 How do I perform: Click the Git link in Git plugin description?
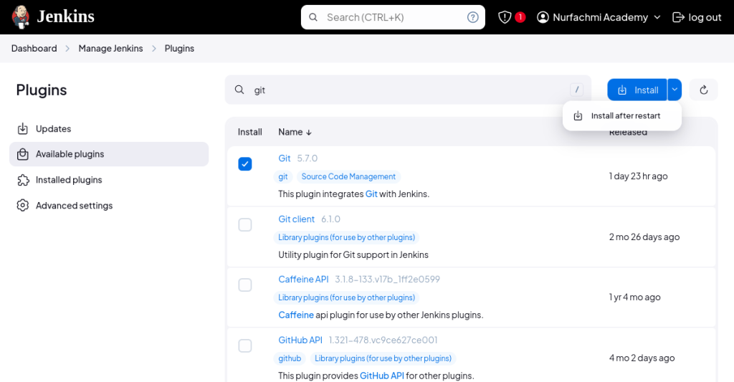tap(371, 194)
